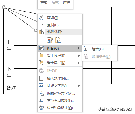The height and width of the screenshot is (114, 135).
Task: Click the Insert Caption icon
Action: 41,78
